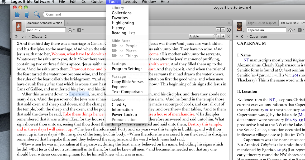
Task: Select Favorites from Tools menu
Action: coord(120,18)
